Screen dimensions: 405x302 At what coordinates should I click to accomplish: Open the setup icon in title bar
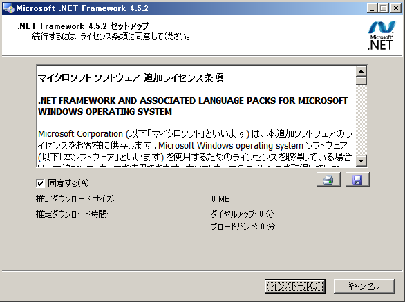click(8, 8)
